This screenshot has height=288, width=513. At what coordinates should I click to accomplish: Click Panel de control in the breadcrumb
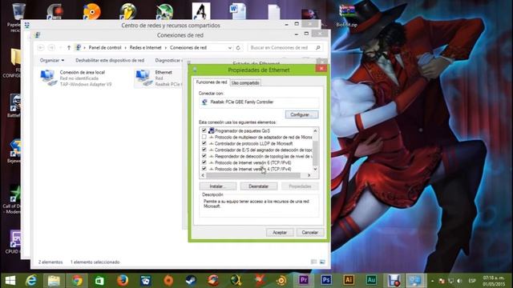coord(105,48)
